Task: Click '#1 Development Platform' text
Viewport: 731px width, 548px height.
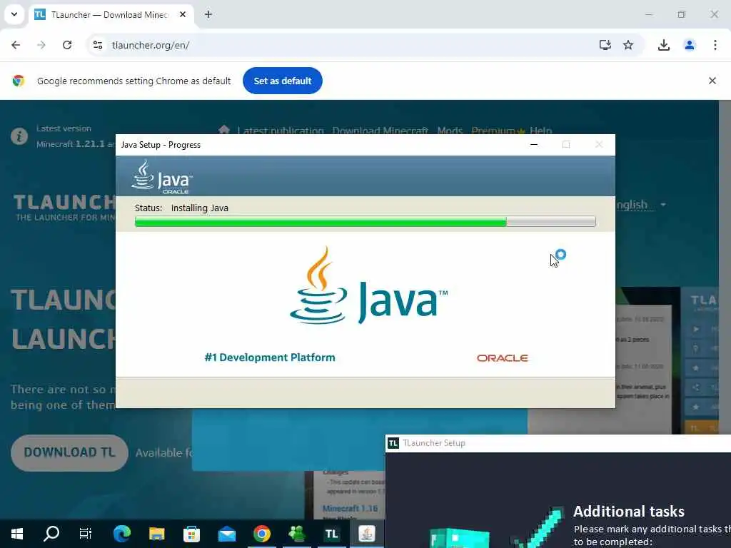Action: [270, 357]
